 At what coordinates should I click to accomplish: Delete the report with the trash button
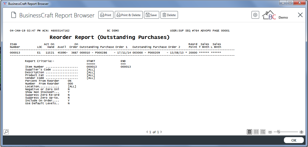tap(169, 15)
